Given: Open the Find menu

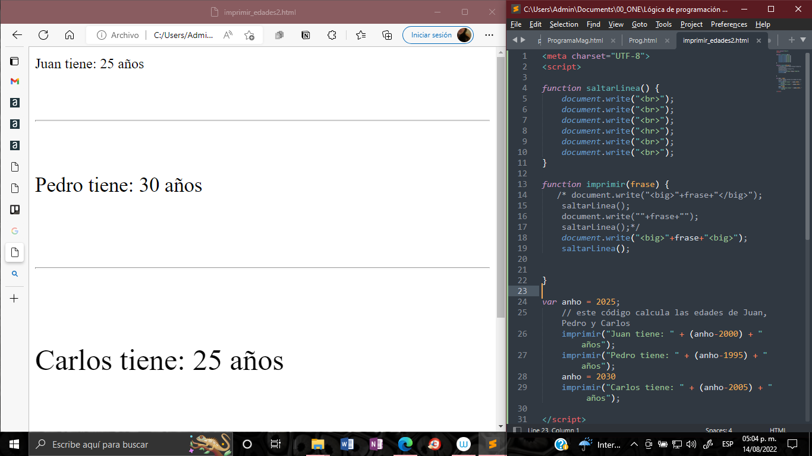Looking at the screenshot, I should [x=593, y=24].
